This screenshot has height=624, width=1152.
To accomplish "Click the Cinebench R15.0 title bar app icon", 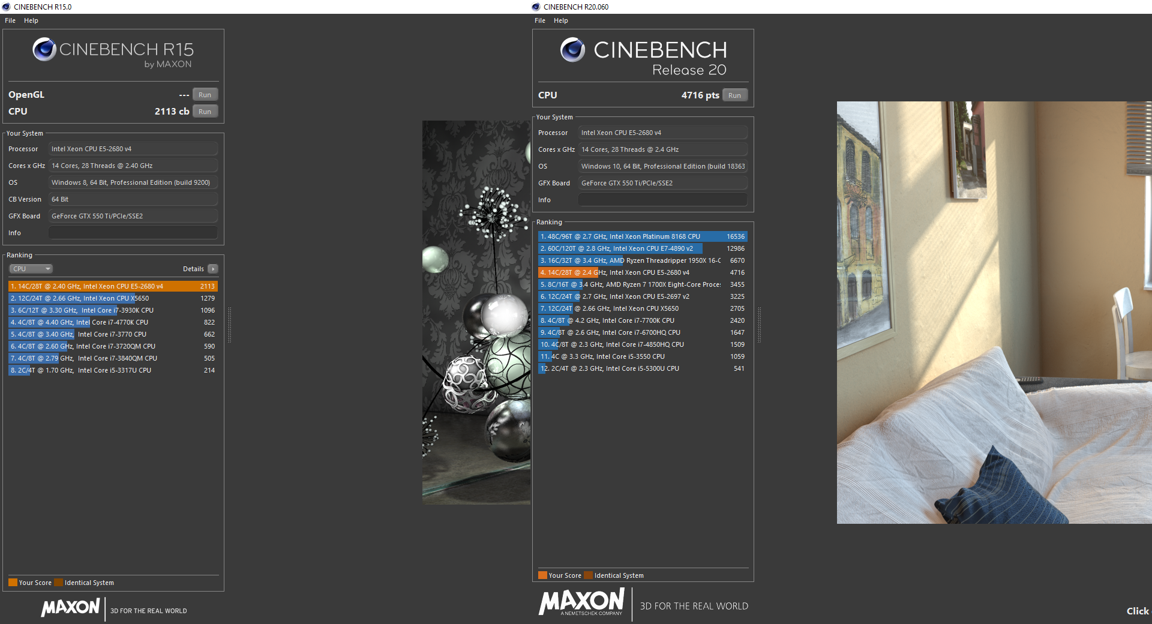I will click(x=6, y=7).
